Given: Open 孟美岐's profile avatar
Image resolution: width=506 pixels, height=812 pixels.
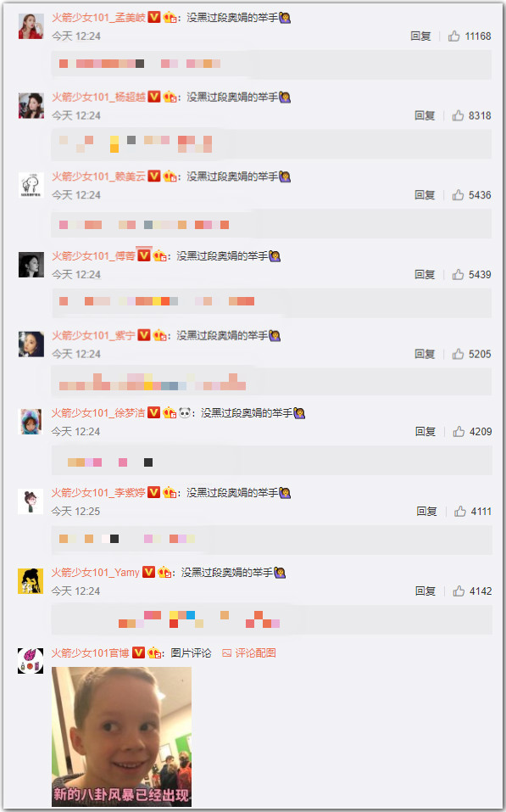Looking at the screenshot, I should pos(31,26).
